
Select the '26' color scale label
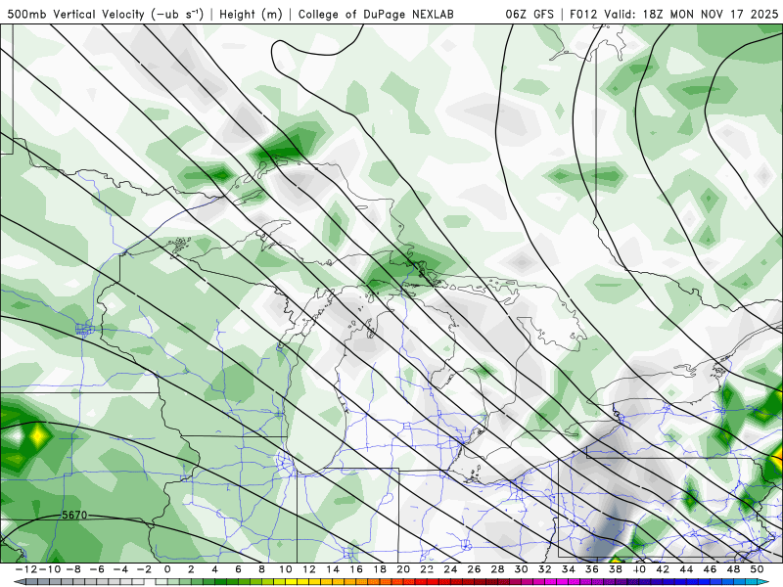pyautogui.click(x=474, y=569)
